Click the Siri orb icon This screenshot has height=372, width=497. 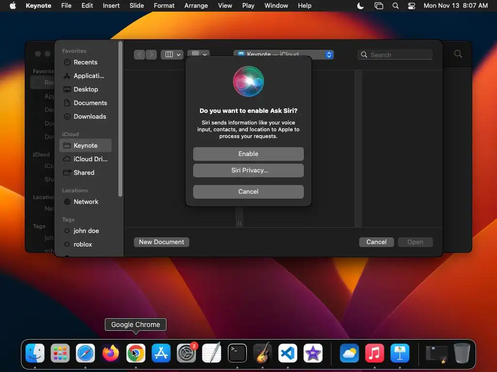(x=248, y=81)
